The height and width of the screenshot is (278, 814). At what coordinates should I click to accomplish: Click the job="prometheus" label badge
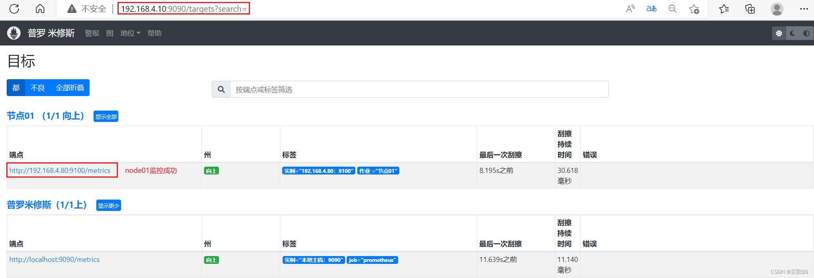coord(372,260)
